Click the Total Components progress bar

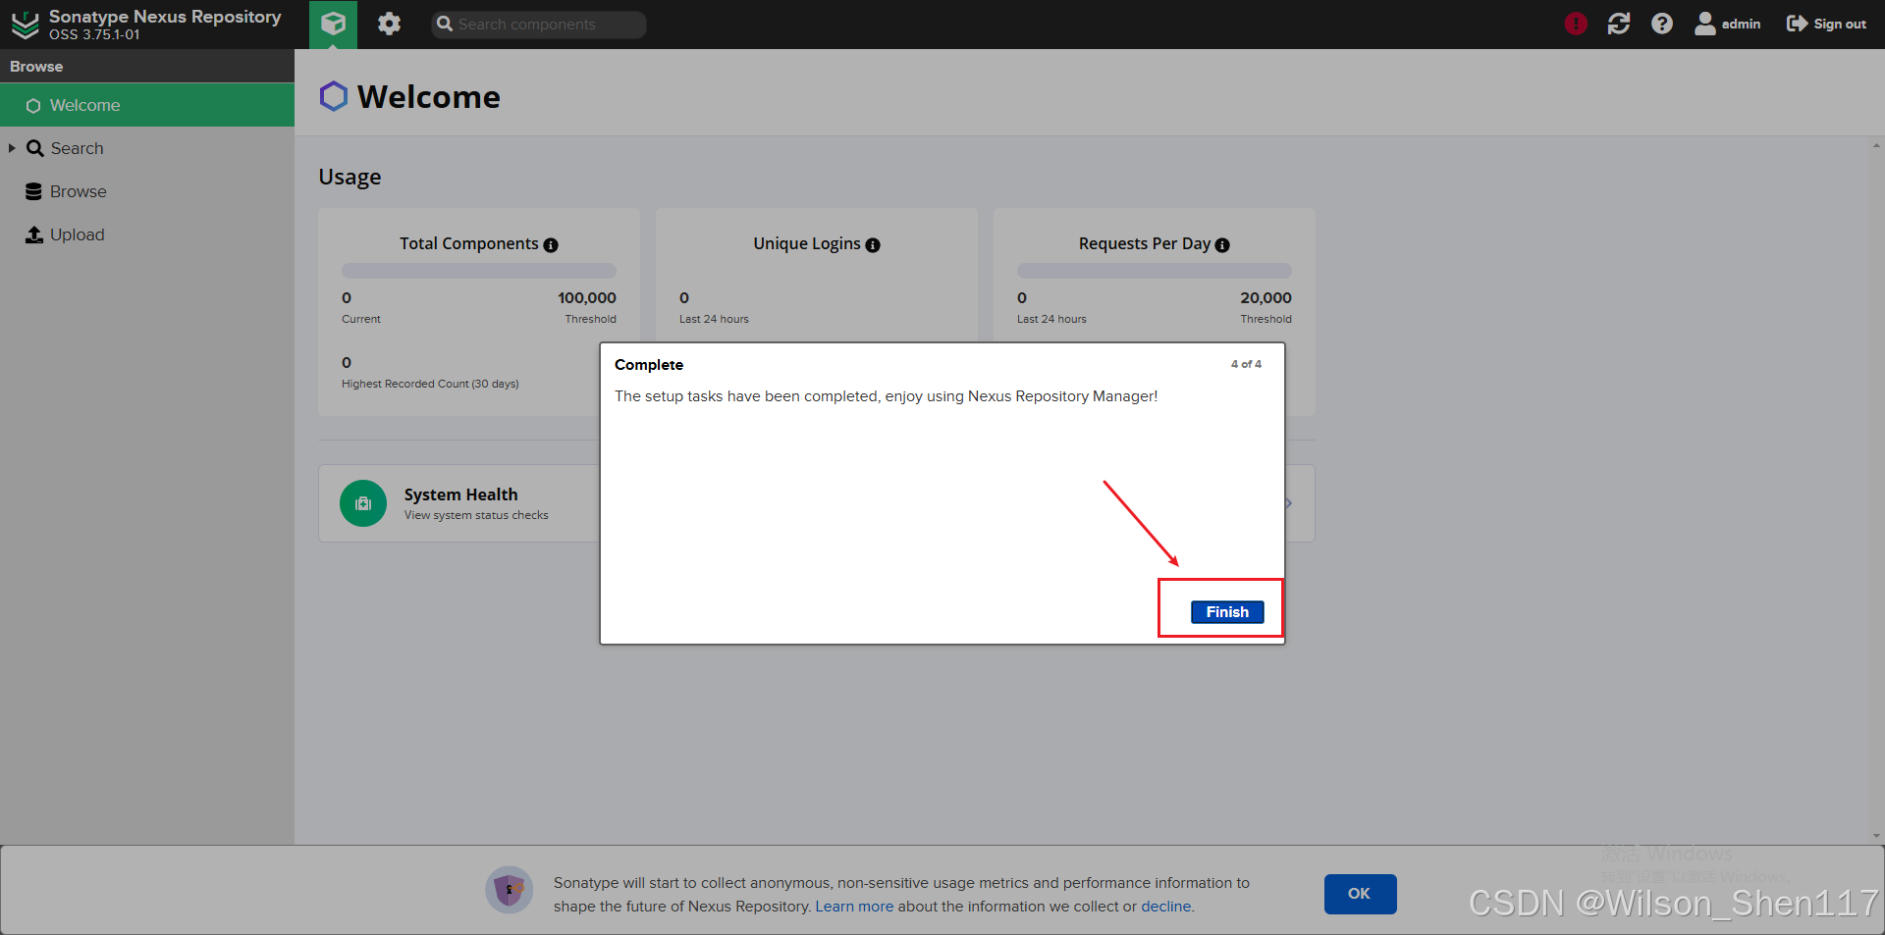tap(479, 271)
